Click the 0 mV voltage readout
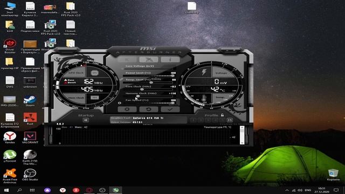The width and height of the screenshot is (345, 194). 220,81
